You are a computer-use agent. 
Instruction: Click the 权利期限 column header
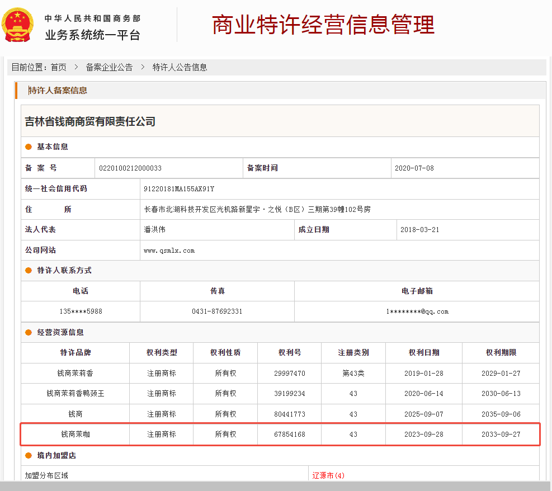coord(501,353)
